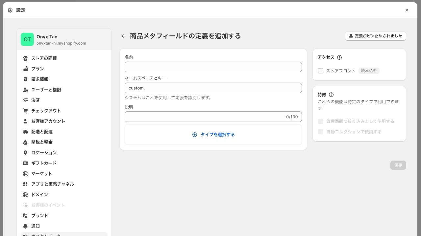Click the ロケーション pin icon
The height and width of the screenshot is (236, 421).
25,153
